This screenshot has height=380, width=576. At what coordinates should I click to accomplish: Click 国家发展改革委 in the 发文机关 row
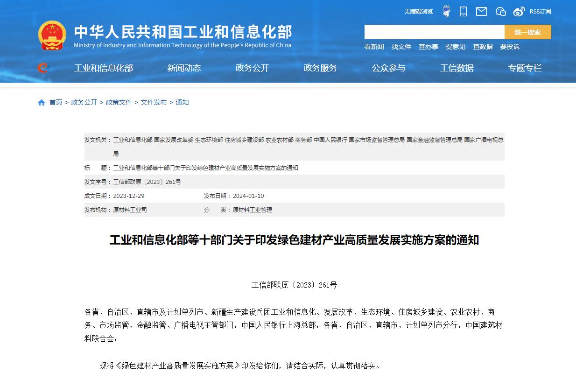(174, 140)
